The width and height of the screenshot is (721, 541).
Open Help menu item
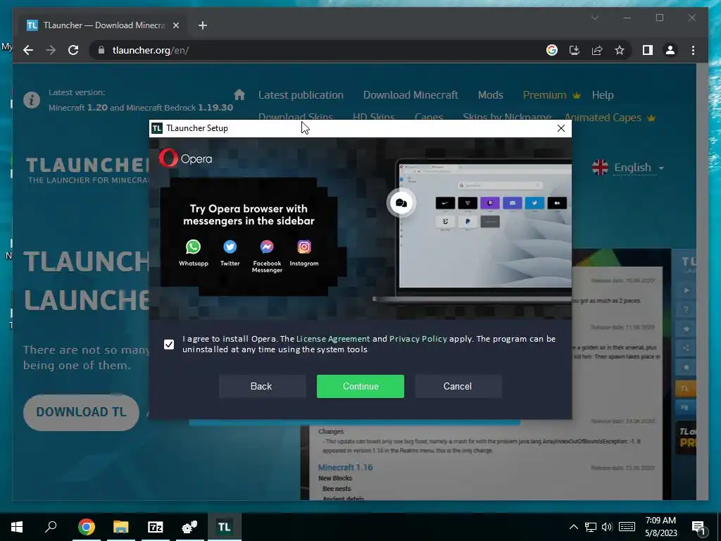point(603,95)
